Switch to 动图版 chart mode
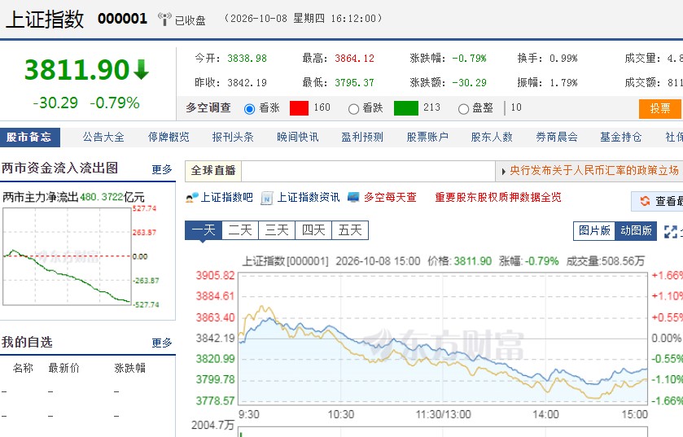The image size is (683, 437). (636, 230)
